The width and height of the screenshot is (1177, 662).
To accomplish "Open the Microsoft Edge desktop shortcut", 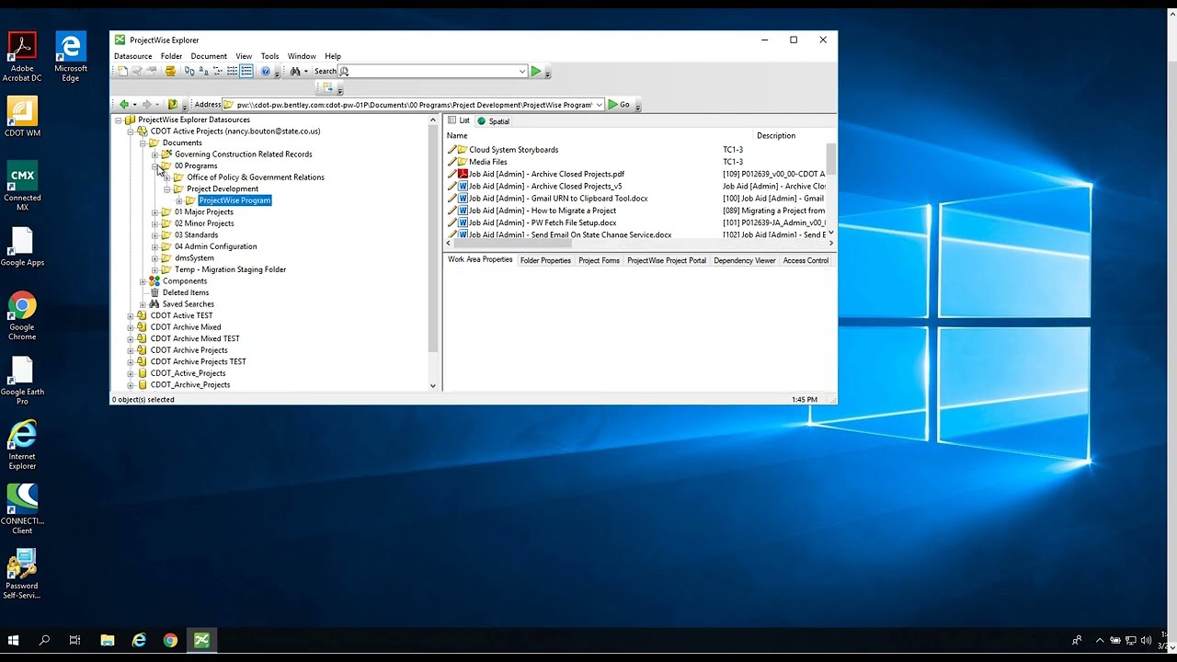I will [71, 57].
